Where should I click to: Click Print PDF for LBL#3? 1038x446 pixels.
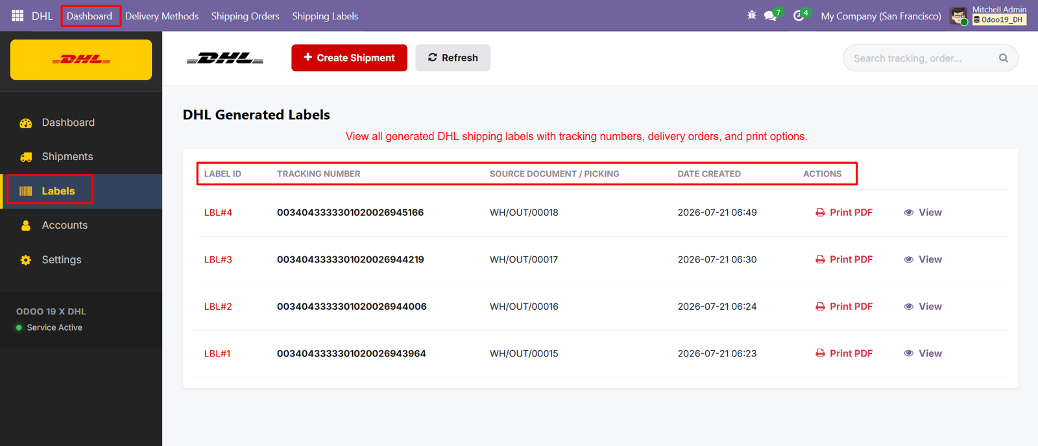(844, 259)
